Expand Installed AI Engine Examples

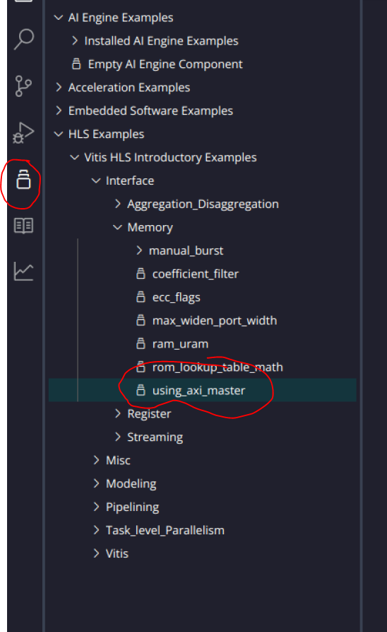click(x=75, y=41)
